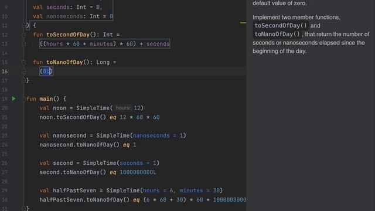Click the main function name

click(x=46, y=99)
